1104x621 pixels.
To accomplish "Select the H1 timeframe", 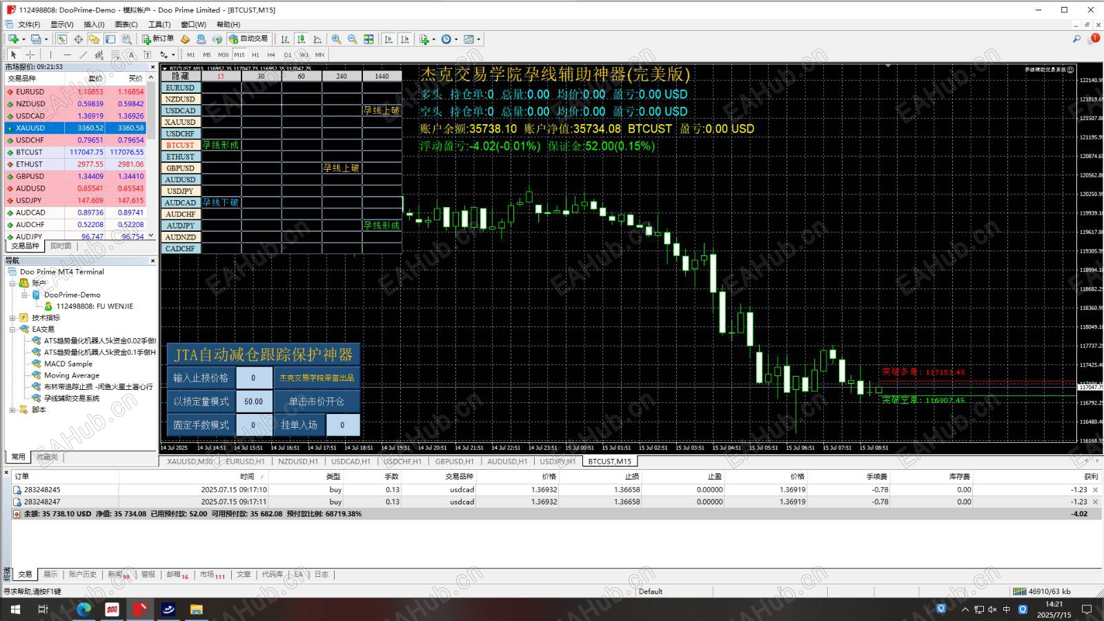I will tap(255, 55).
